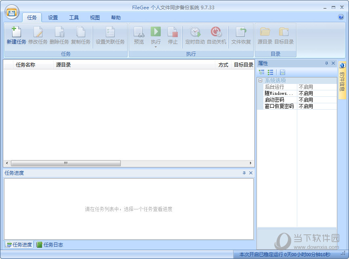Click the right arrow of horizontal scrollbar
This screenshot has width=349, height=259.
click(x=250, y=163)
